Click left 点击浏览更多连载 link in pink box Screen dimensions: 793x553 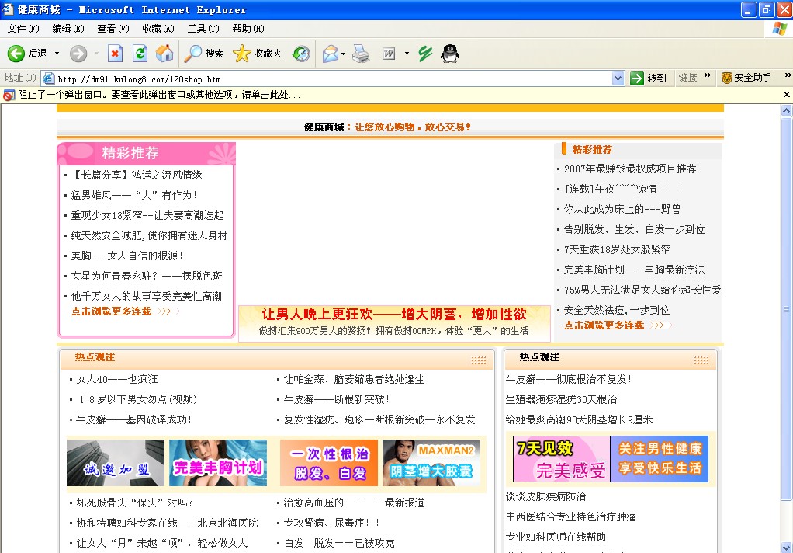point(111,311)
